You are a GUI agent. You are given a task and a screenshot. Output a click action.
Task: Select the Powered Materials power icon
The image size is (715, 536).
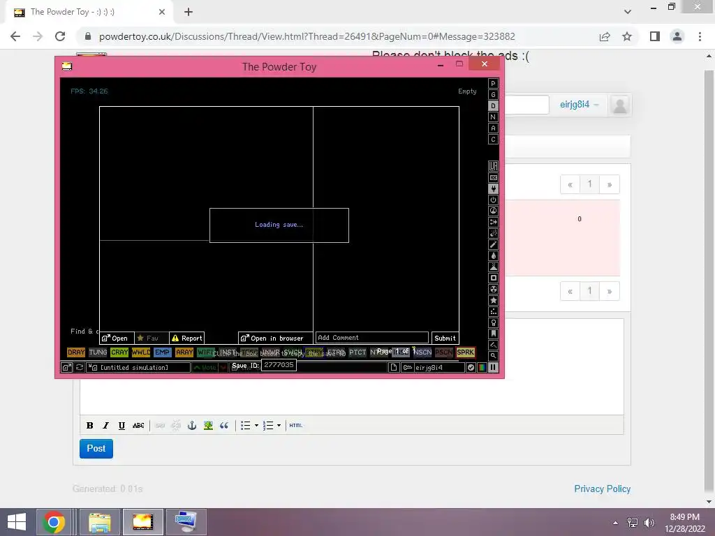point(493,200)
